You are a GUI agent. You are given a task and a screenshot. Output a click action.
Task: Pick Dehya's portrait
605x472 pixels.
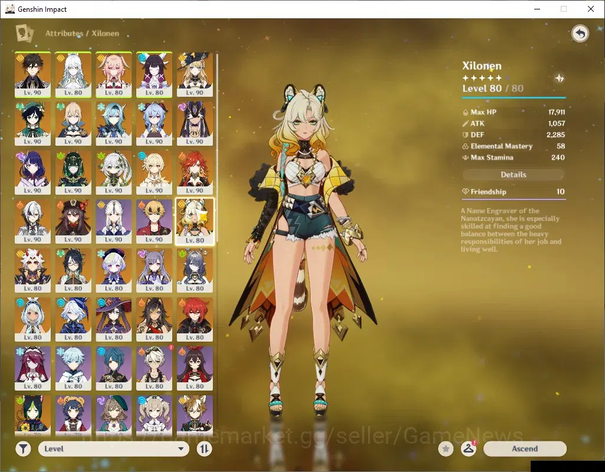click(154, 320)
